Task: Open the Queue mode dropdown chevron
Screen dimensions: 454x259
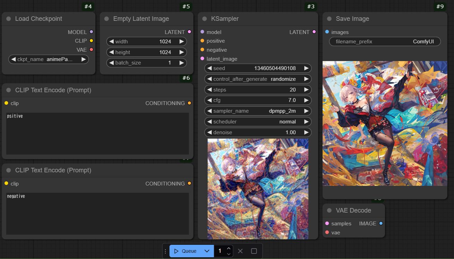Action: click(x=207, y=251)
